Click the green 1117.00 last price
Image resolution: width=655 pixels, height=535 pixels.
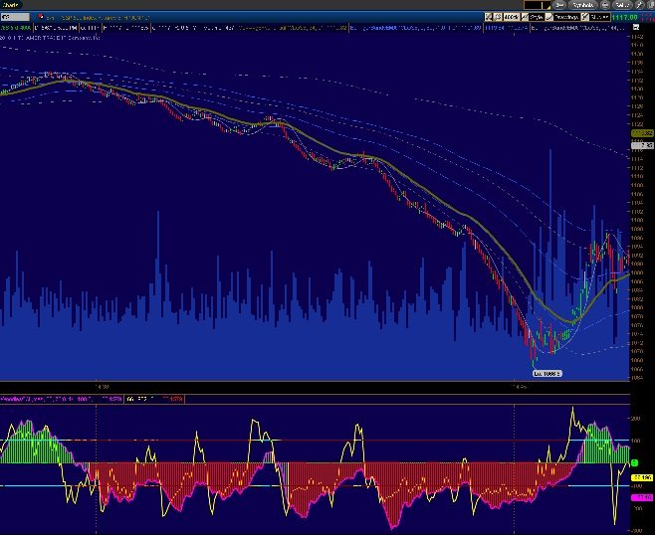tap(625, 17)
